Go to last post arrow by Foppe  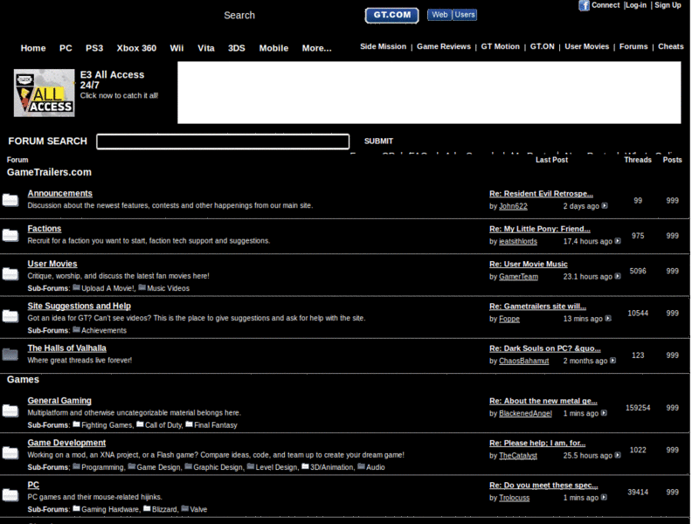click(608, 319)
